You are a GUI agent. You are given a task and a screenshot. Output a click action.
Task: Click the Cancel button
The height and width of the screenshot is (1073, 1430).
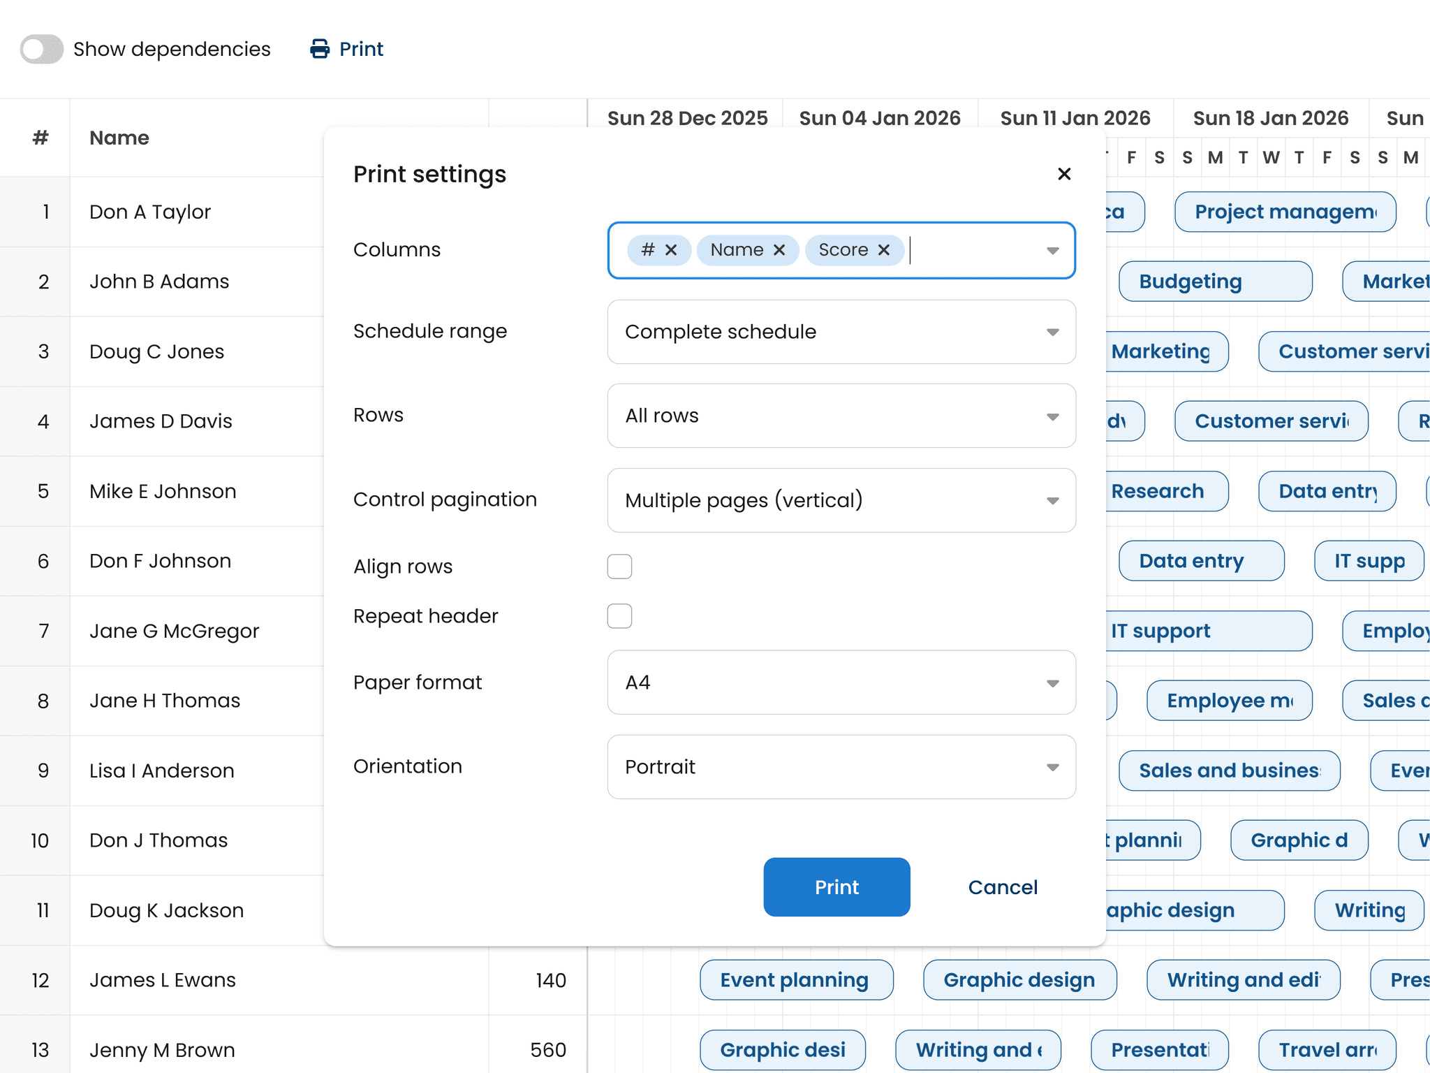coord(1003,887)
